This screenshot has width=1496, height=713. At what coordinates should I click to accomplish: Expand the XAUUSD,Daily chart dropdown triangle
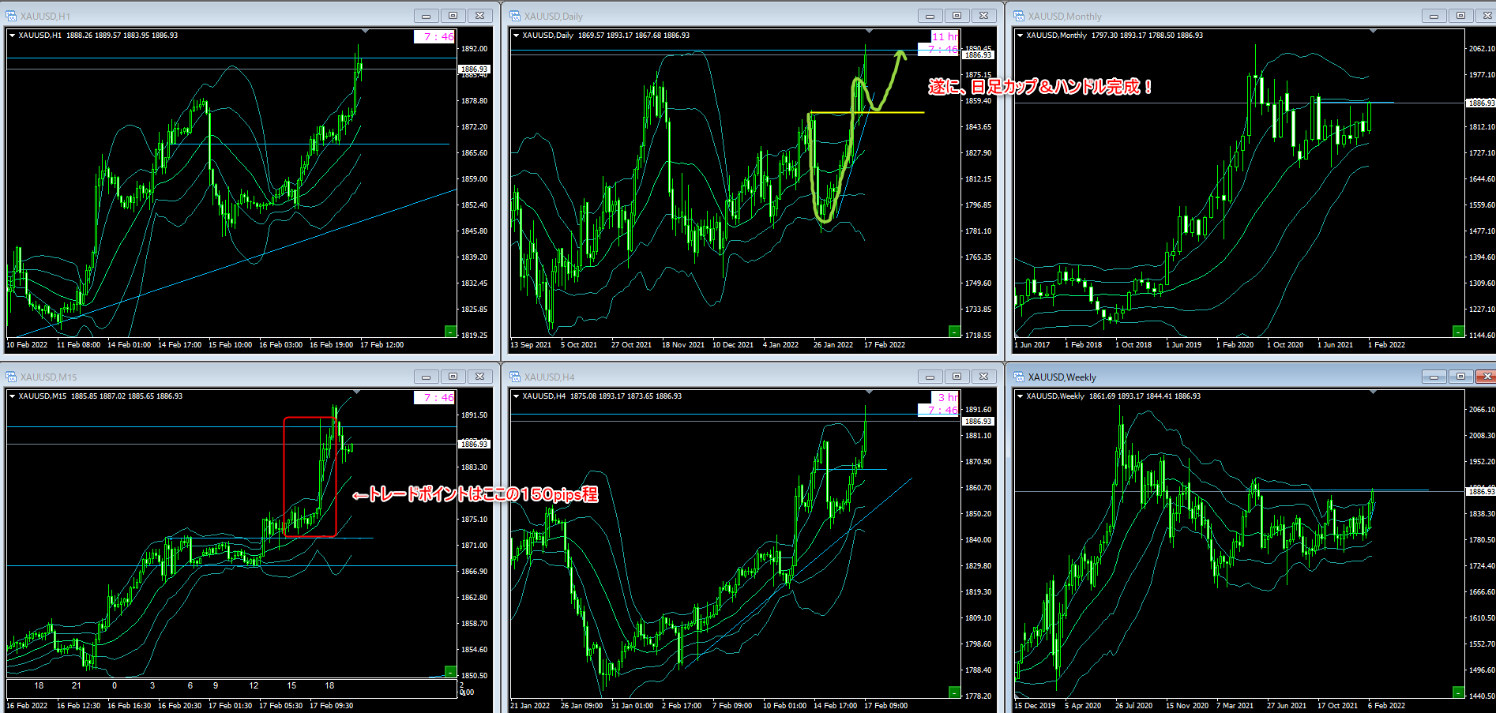tap(516, 36)
